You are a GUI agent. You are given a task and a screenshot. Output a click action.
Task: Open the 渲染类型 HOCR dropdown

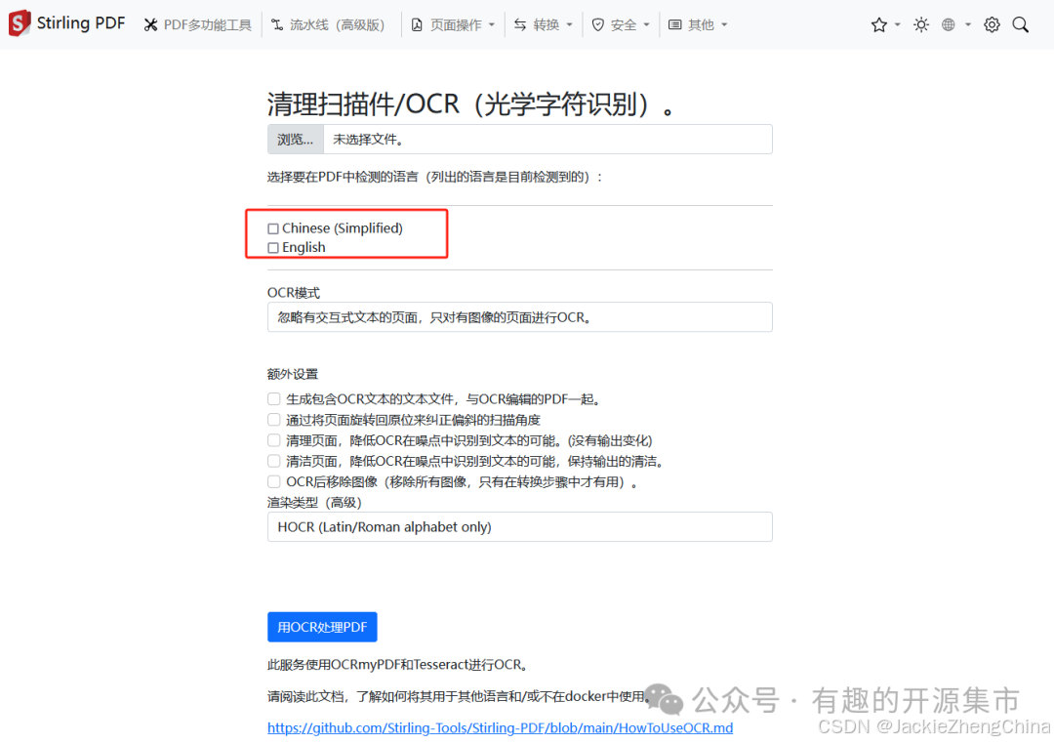519,526
